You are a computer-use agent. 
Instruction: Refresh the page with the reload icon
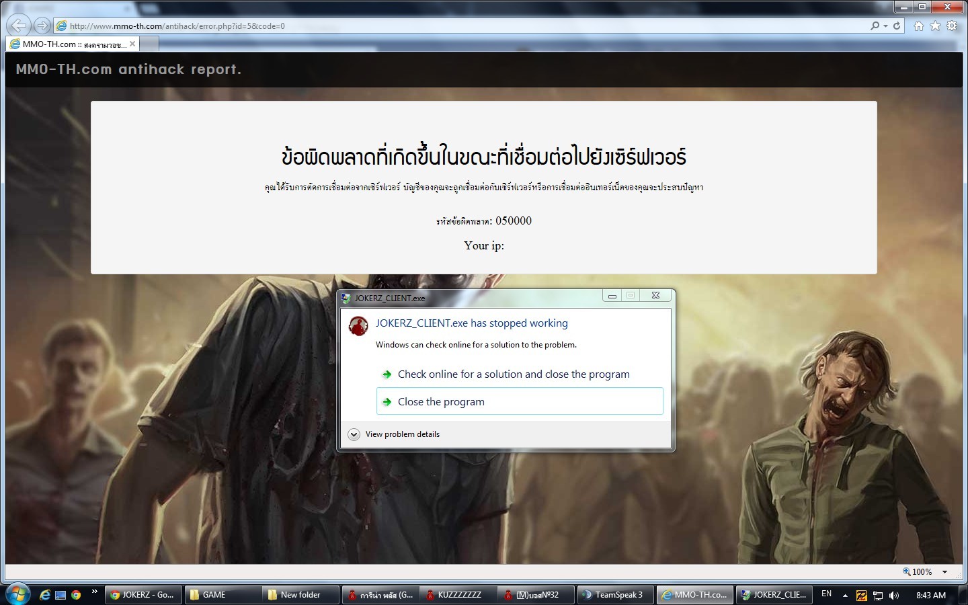pyautogui.click(x=897, y=26)
